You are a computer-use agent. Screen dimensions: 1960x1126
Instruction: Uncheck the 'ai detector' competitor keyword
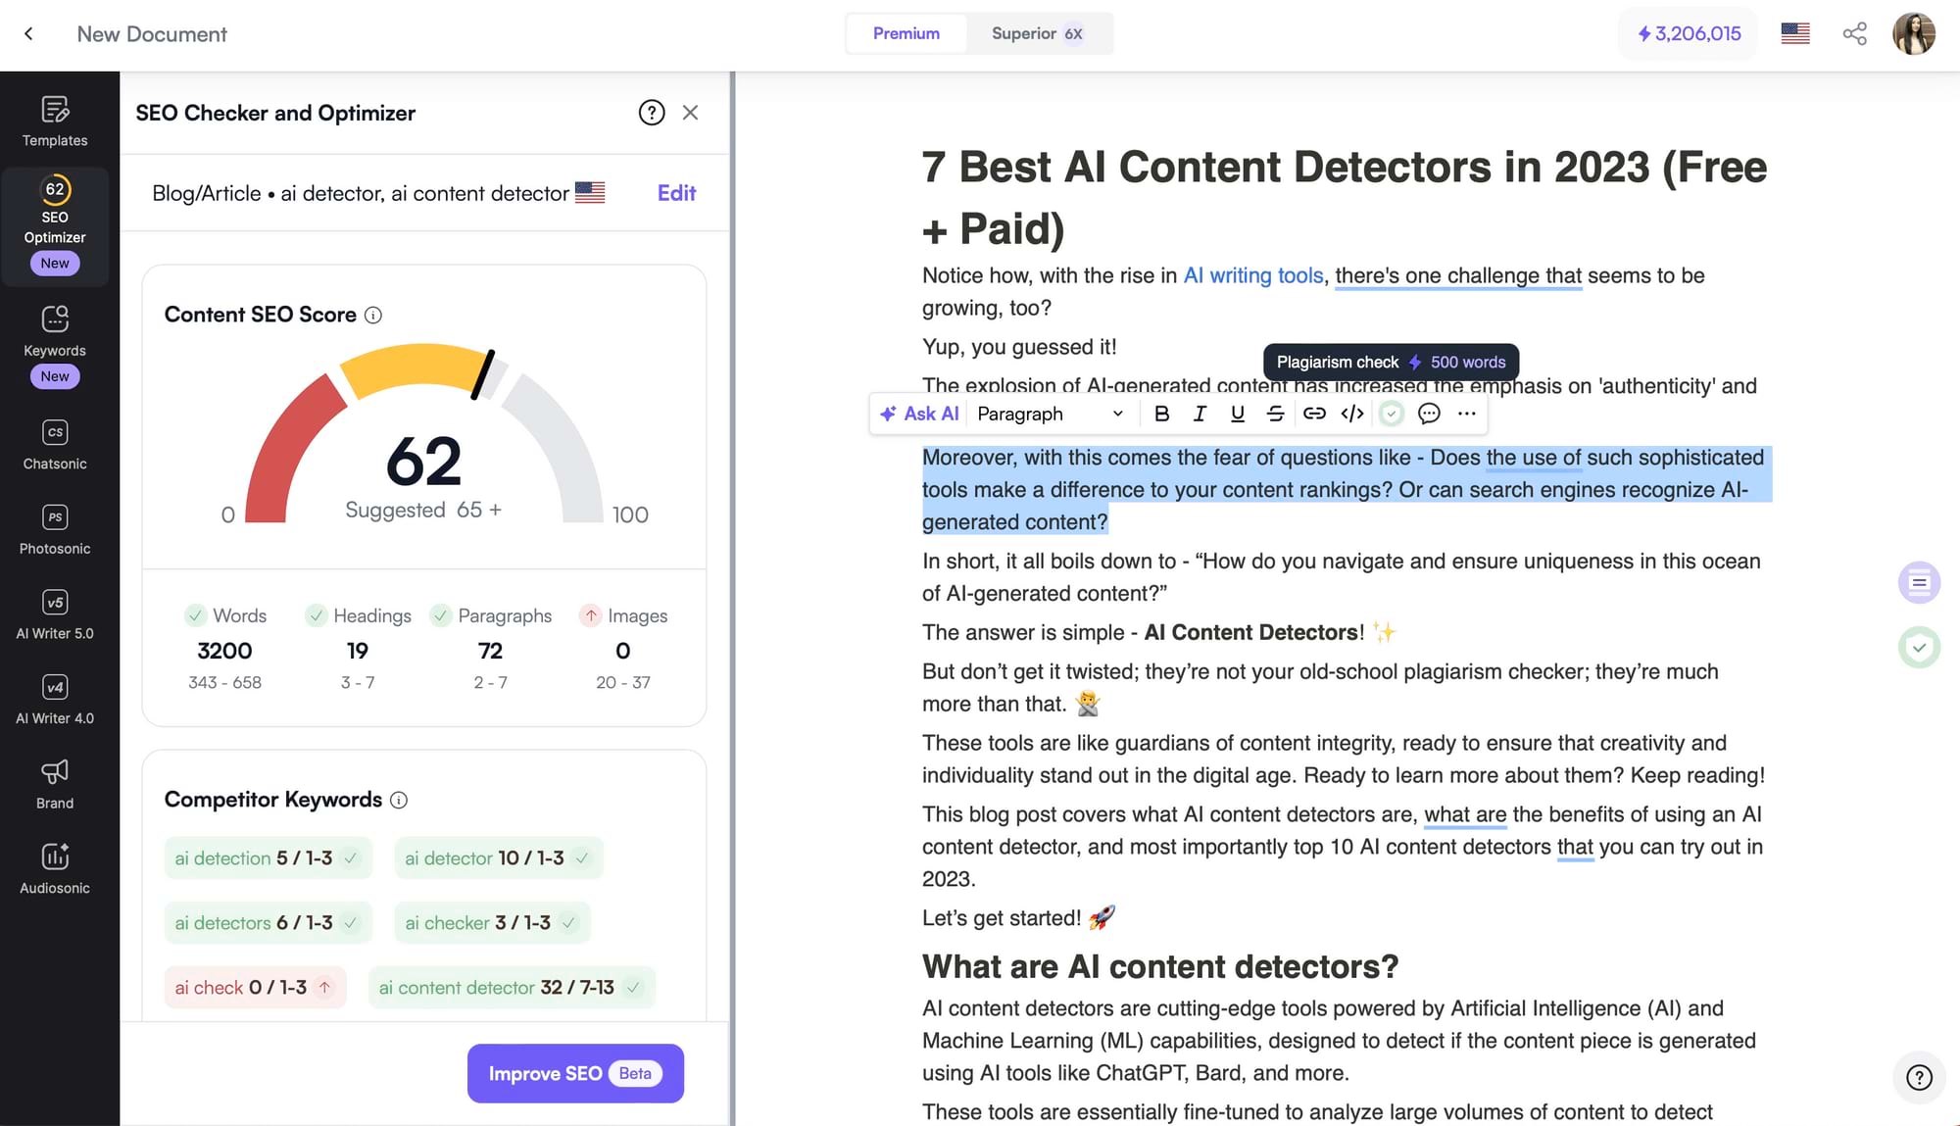tap(583, 857)
